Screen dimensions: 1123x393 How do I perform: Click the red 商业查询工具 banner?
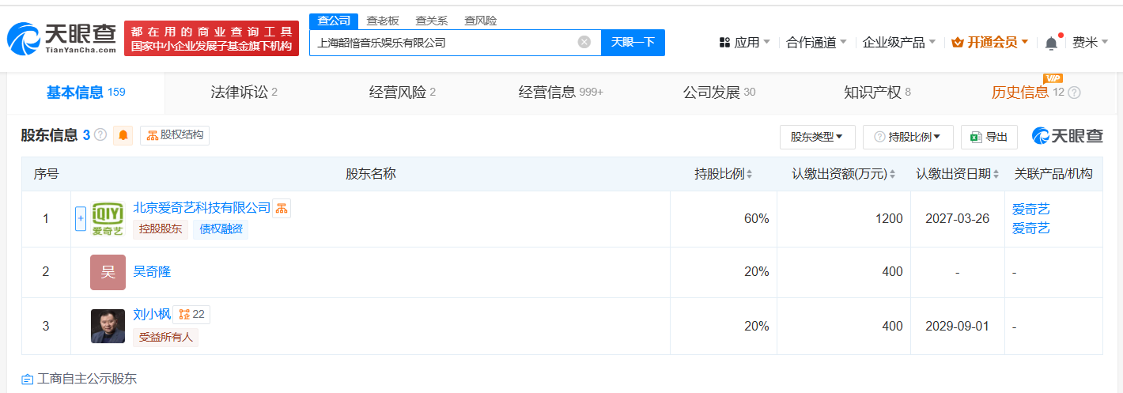click(x=212, y=39)
